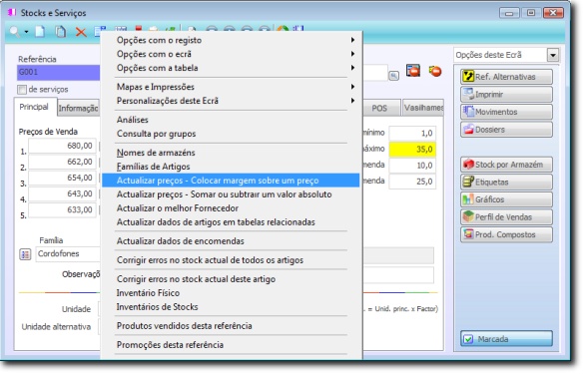The height and width of the screenshot is (374, 583).
Task: Open 'Famílias de Artigos' menu entry
Action: 231,167
